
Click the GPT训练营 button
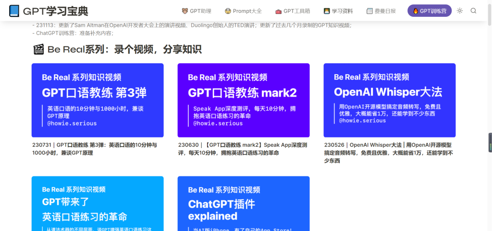pyautogui.click(x=430, y=11)
